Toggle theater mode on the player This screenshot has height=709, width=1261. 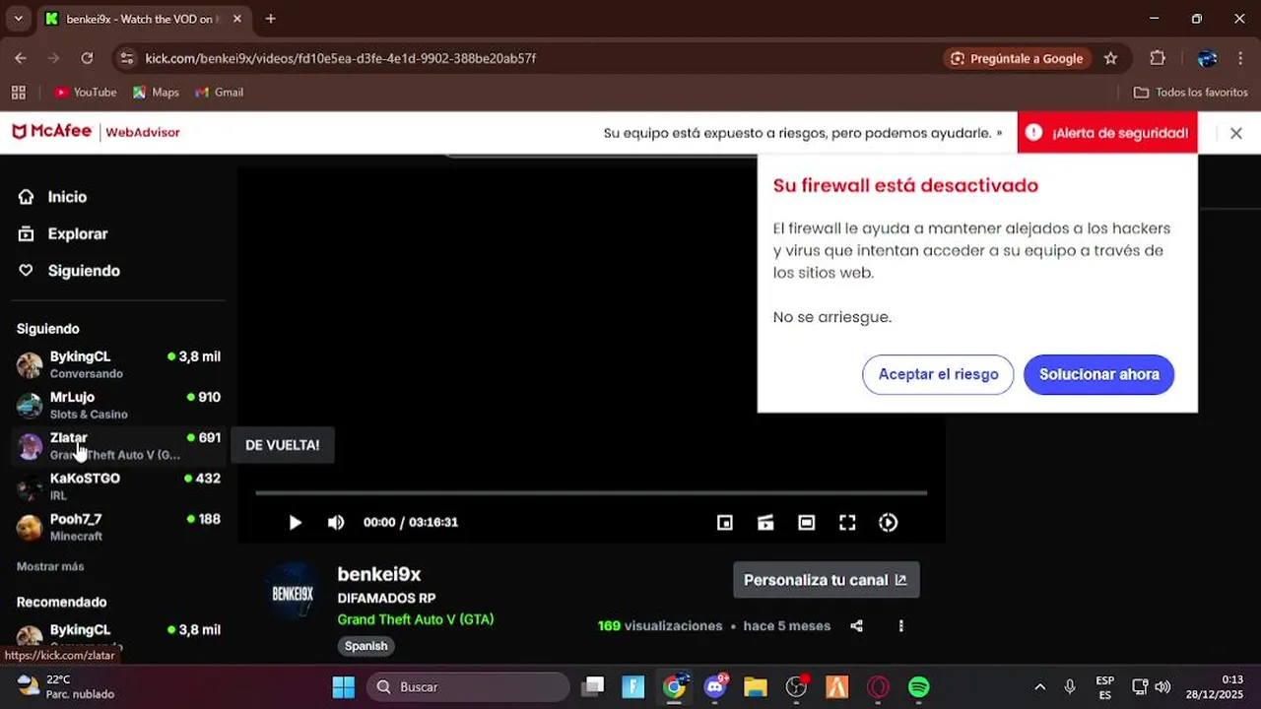point(807,523)
